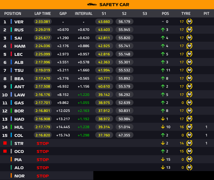The width and height of the screenshot is (214, 180).
Task: Click VER's lap time 2:33.081
Action: pyautogui.click(x=43, y=21)
